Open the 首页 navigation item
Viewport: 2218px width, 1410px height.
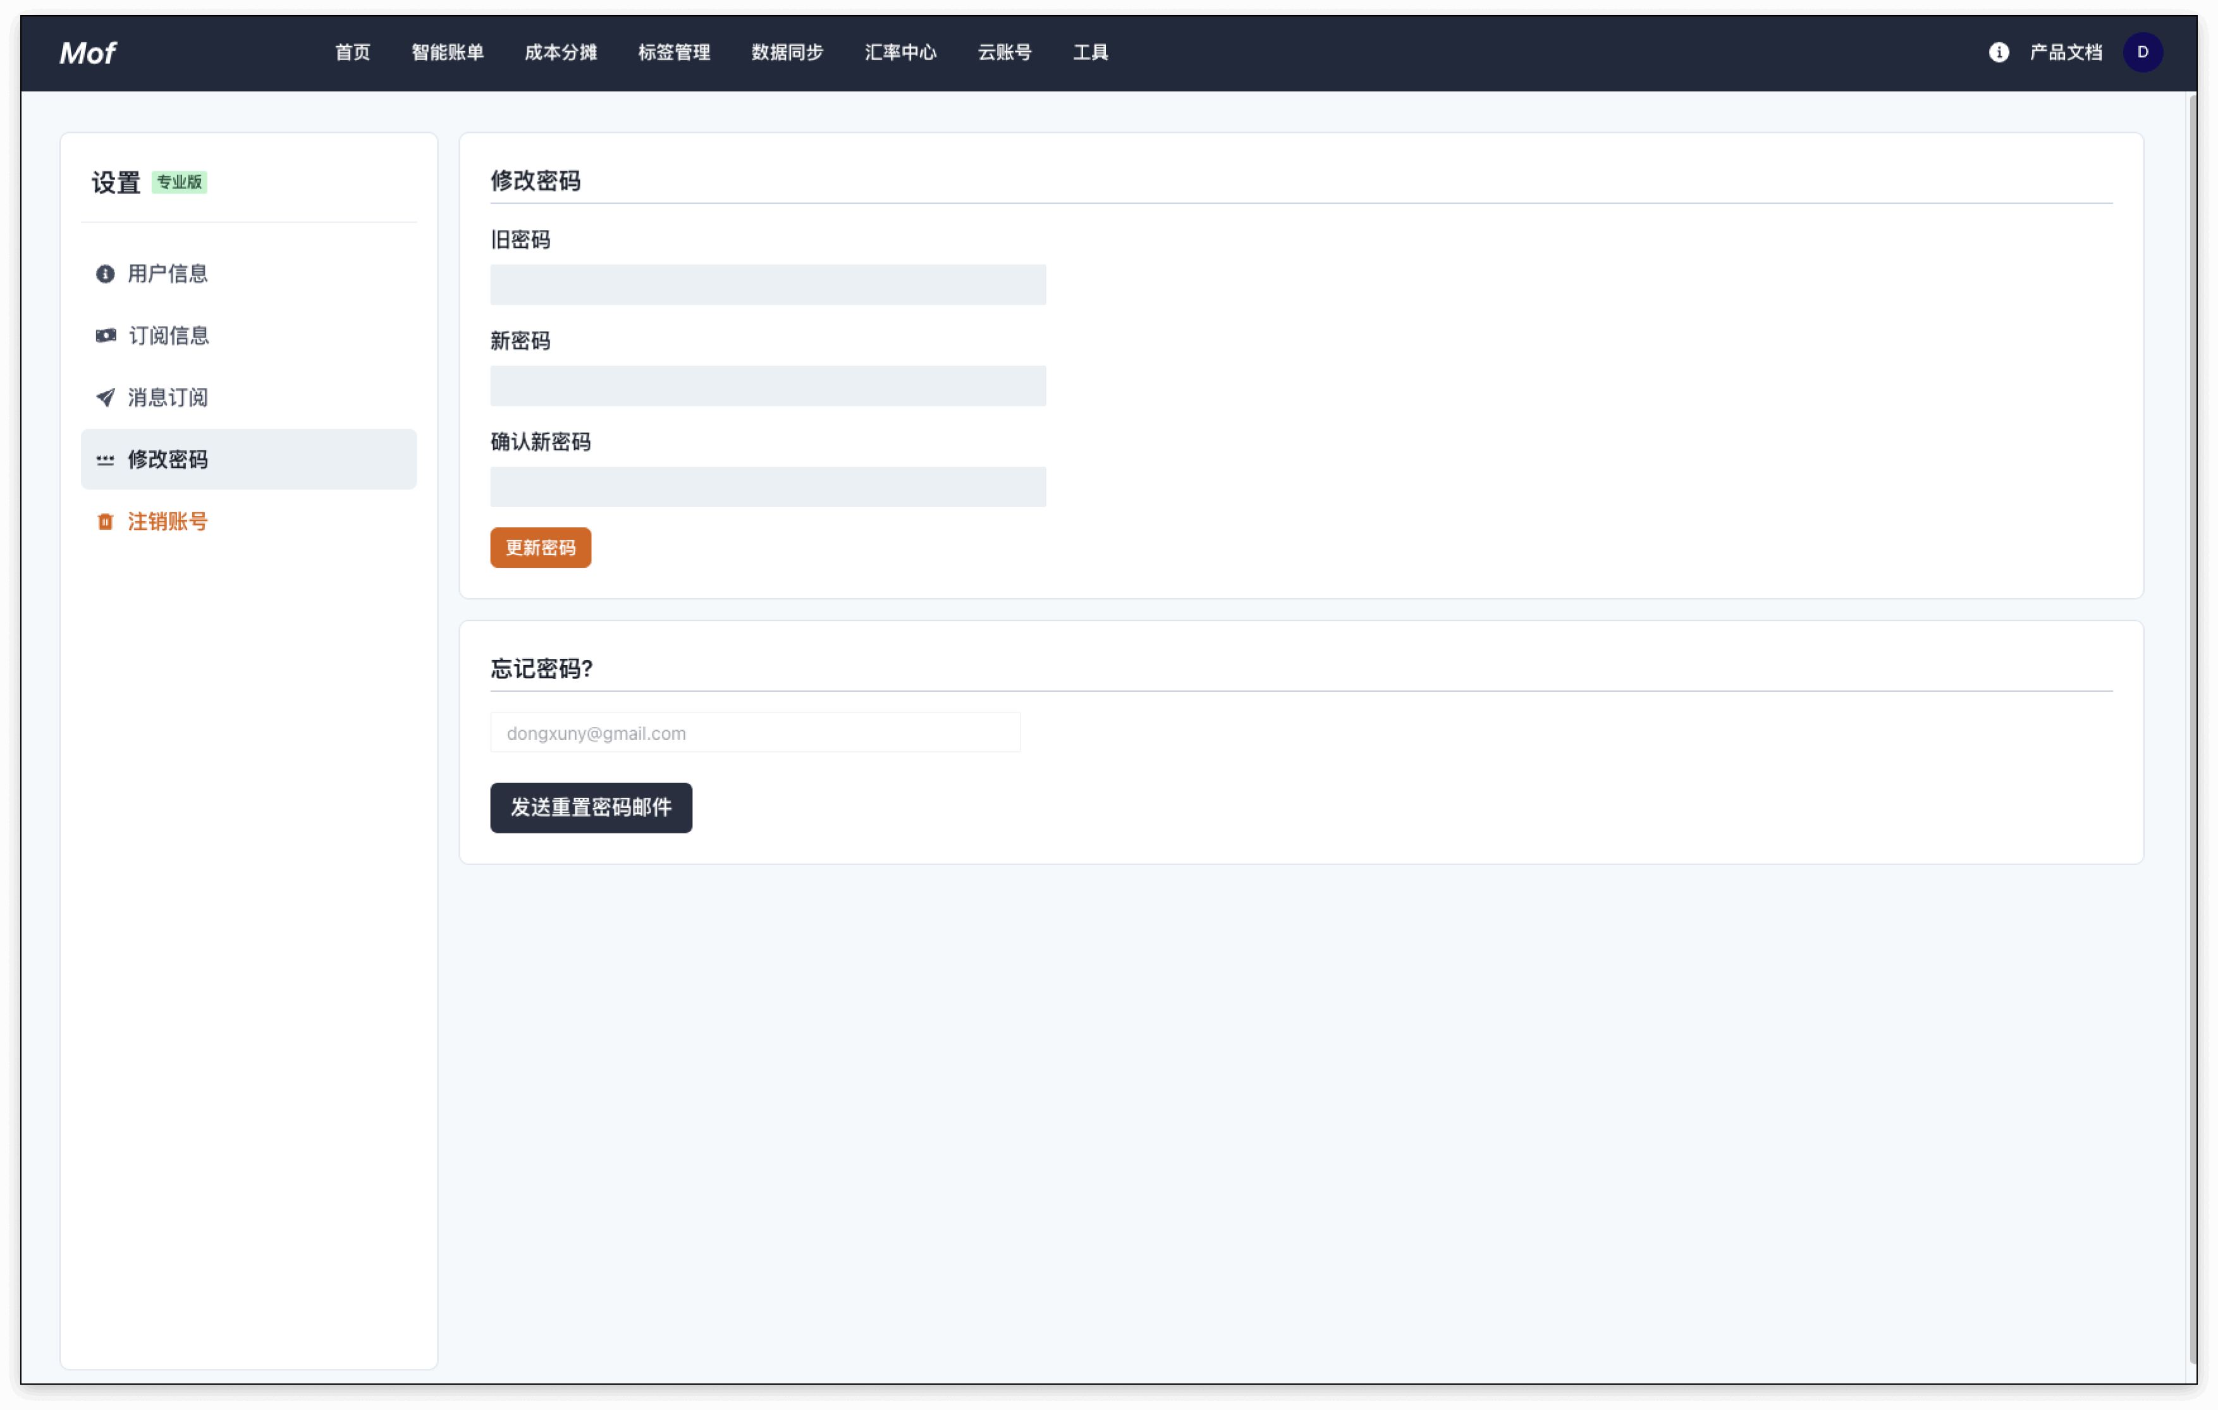(x=352, y=52)
